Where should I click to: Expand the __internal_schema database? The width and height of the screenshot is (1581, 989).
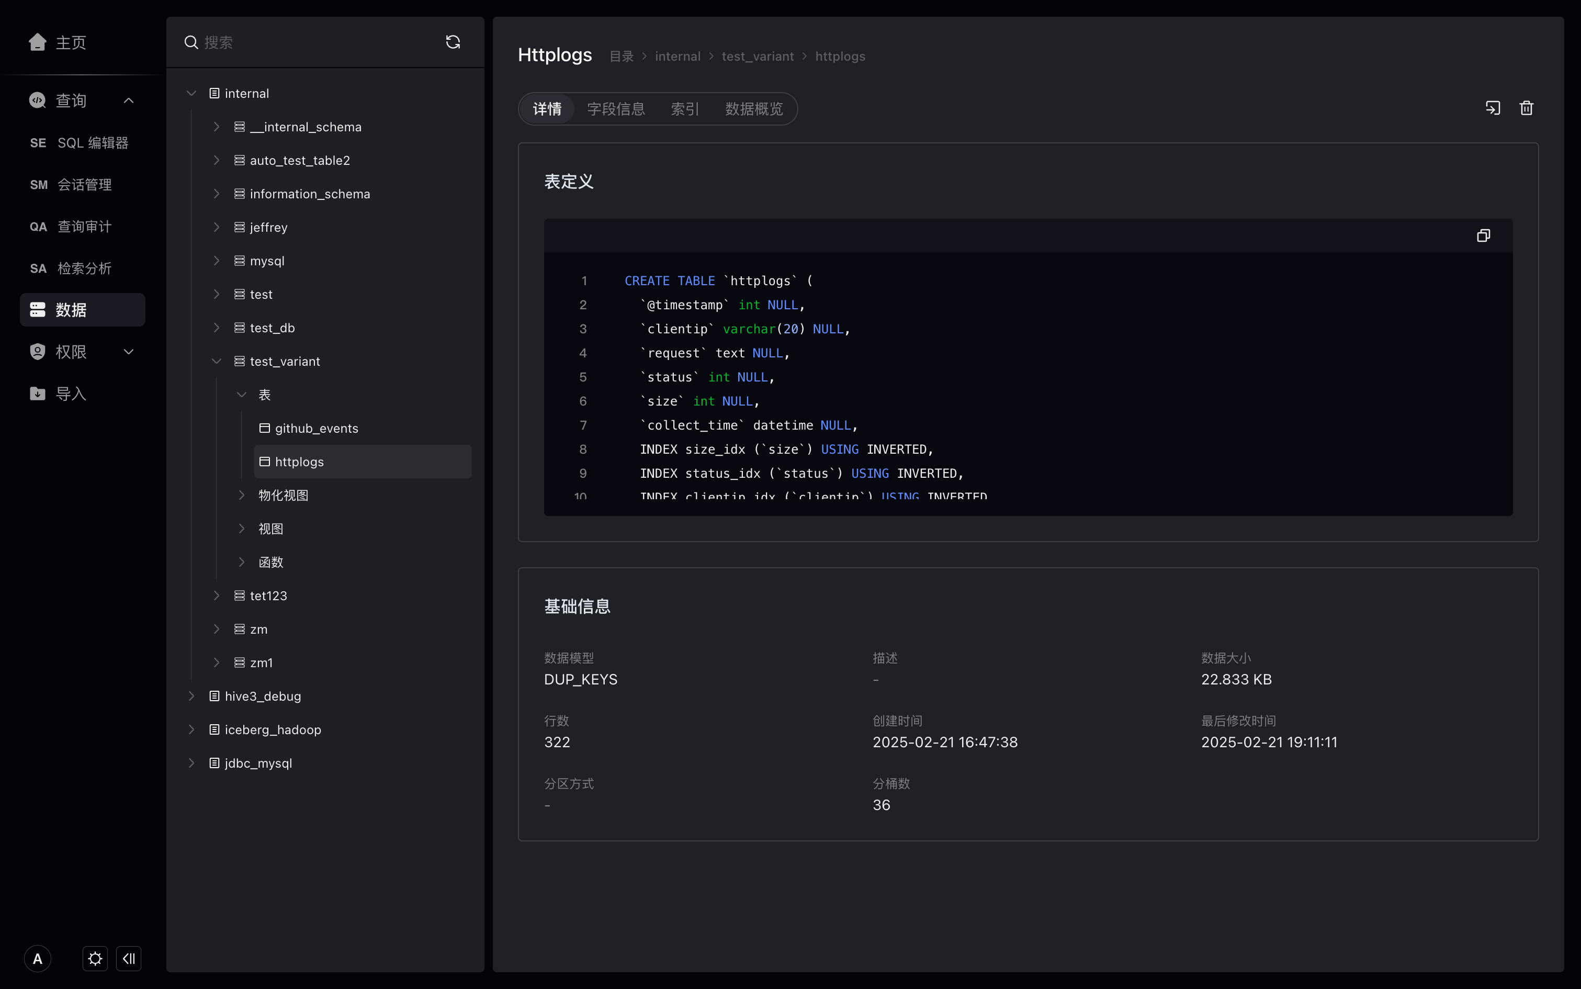(x=217, y=127)
